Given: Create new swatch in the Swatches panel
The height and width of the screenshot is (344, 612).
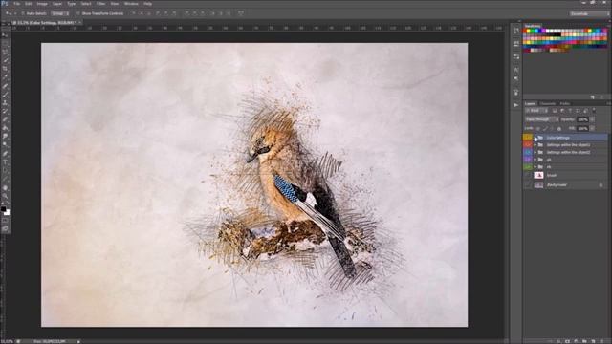Looking at the screenshot, I should point(593,97).
